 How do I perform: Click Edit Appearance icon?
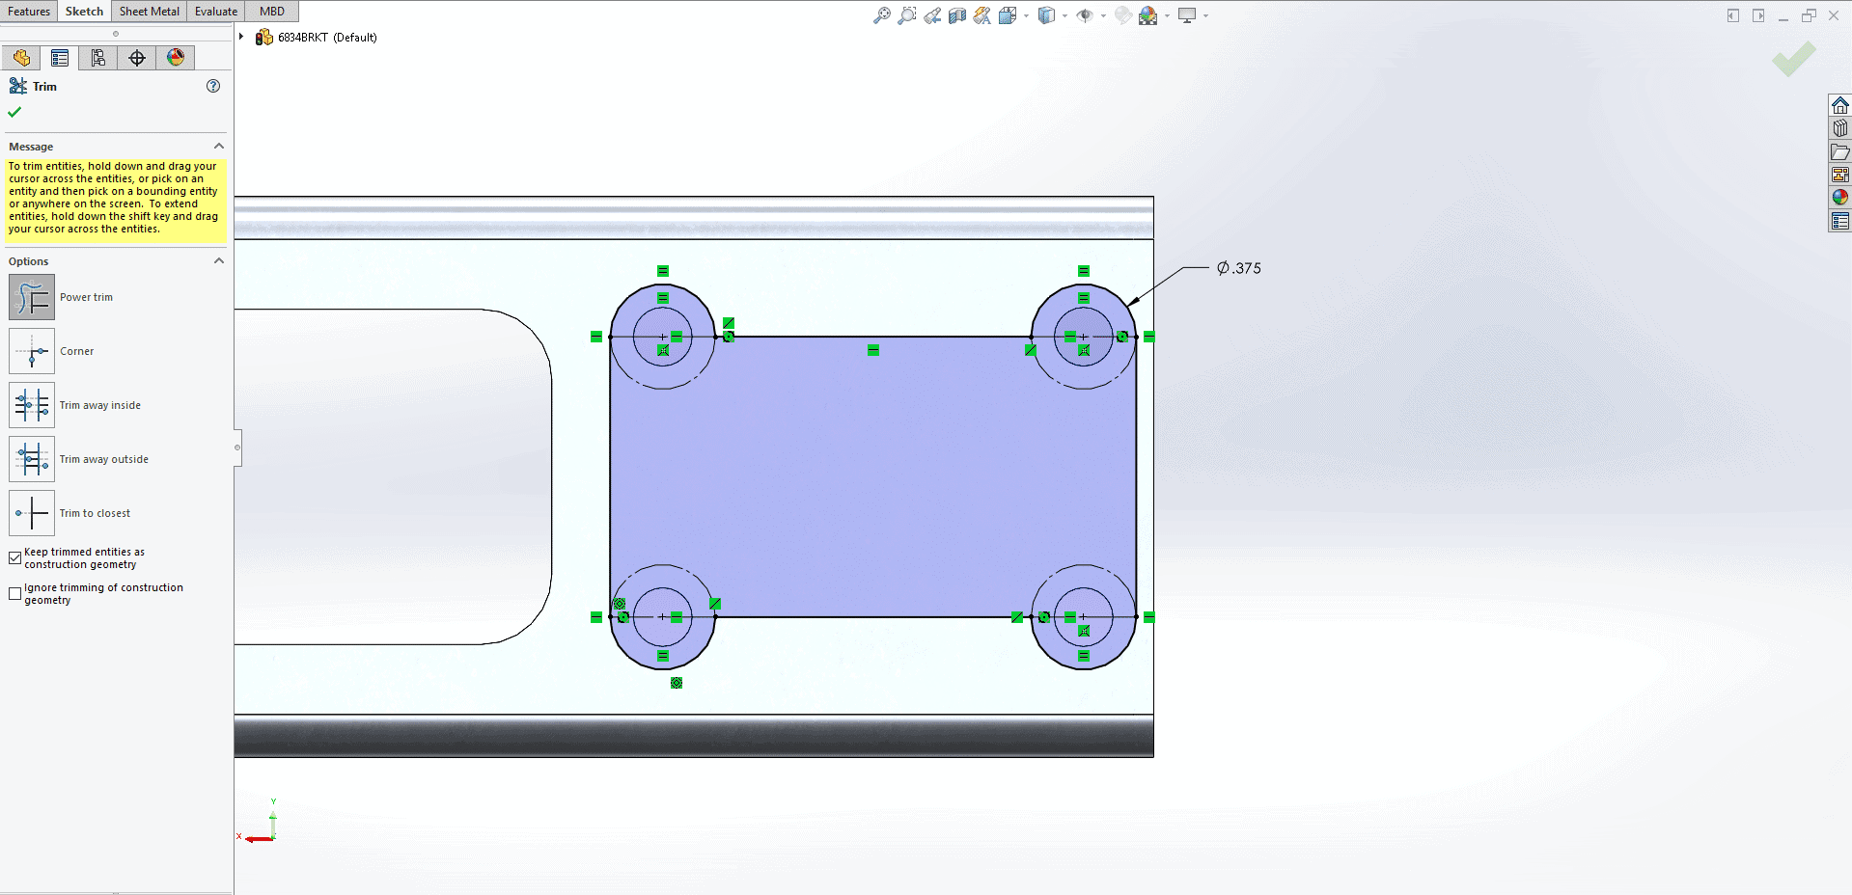click(x=1122, y=15)
